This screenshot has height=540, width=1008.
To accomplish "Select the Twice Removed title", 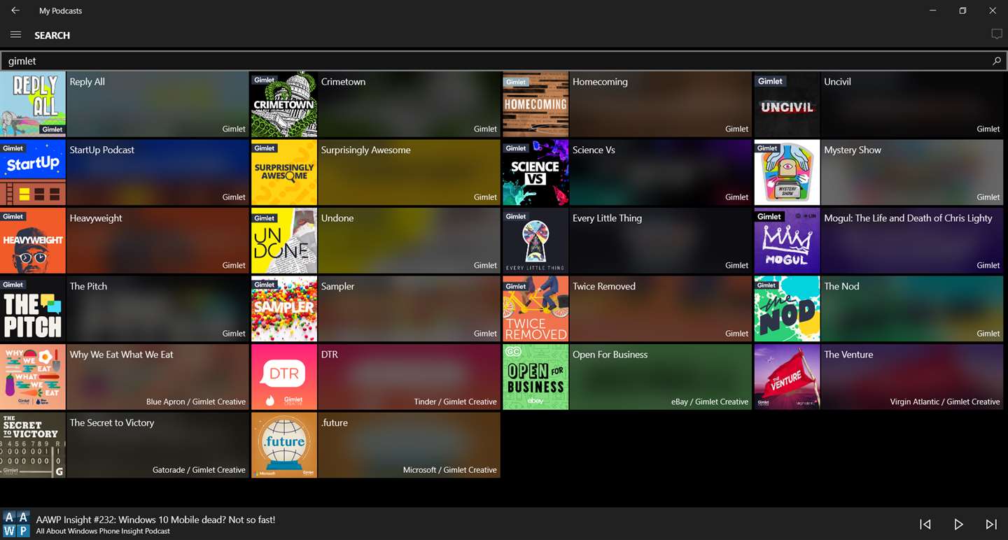I will (x=604, y=286).
